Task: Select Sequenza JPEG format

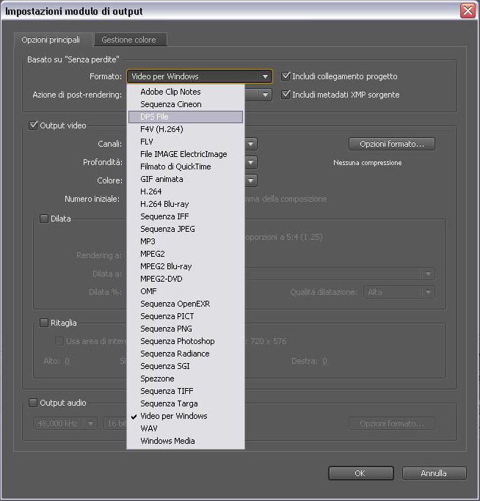Action: tap(186, 229)
